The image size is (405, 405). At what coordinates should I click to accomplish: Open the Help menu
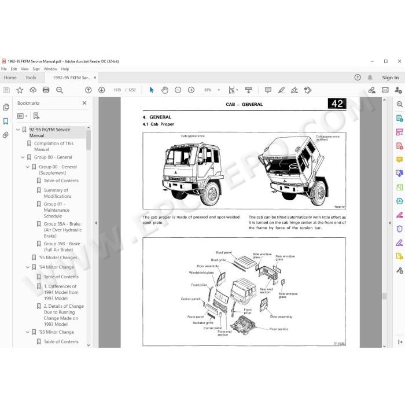click(65, 69)
